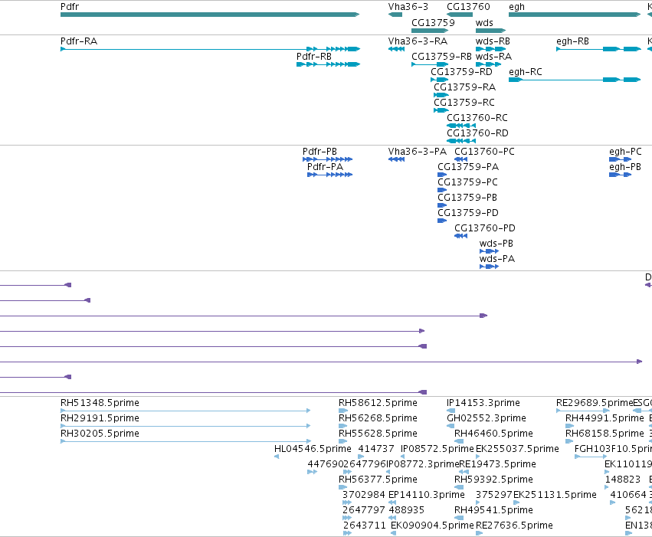Select the Pdfr-PB protein label
The height and width of the screenshot is (537, 652).
[319, 151]
